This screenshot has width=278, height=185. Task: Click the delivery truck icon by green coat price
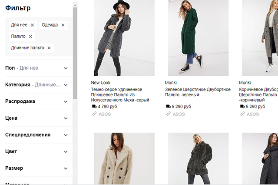tap(168, 106)
